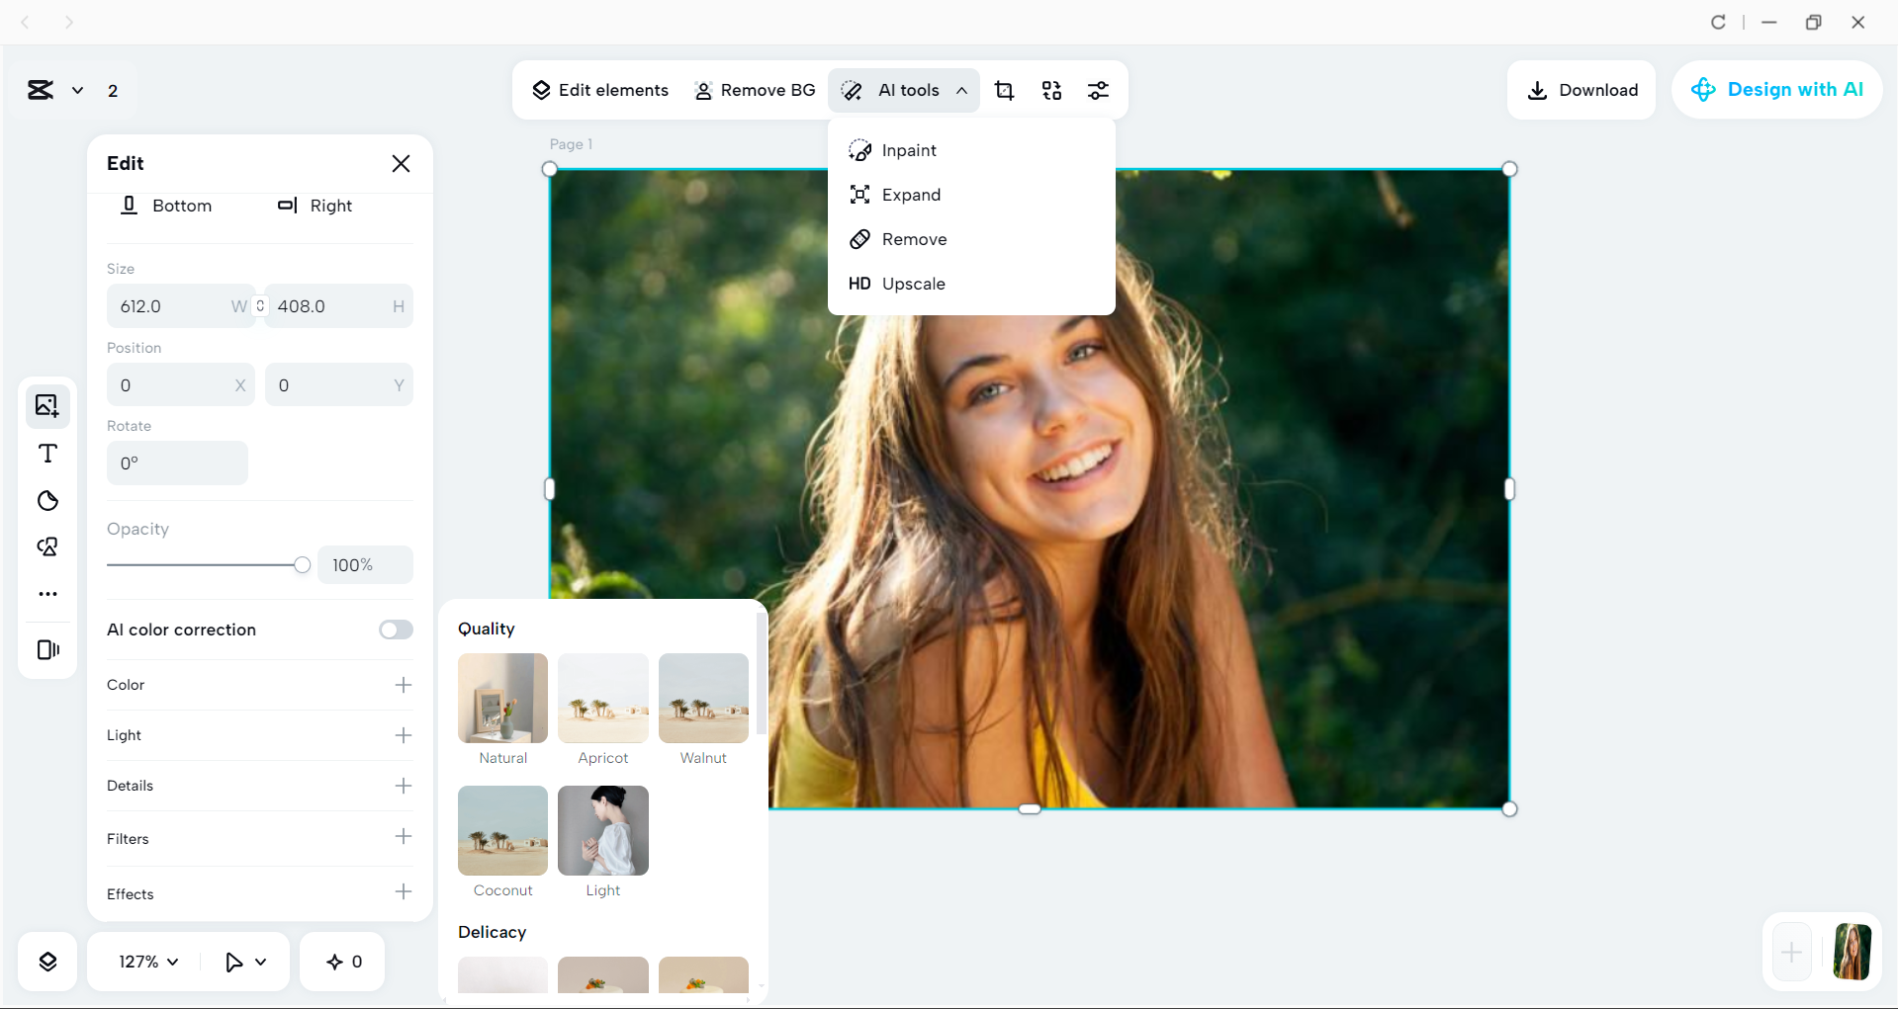The image size is (1898, 1009).
Task: Choose Inpaint from AI tools menu
Action: 971,150
